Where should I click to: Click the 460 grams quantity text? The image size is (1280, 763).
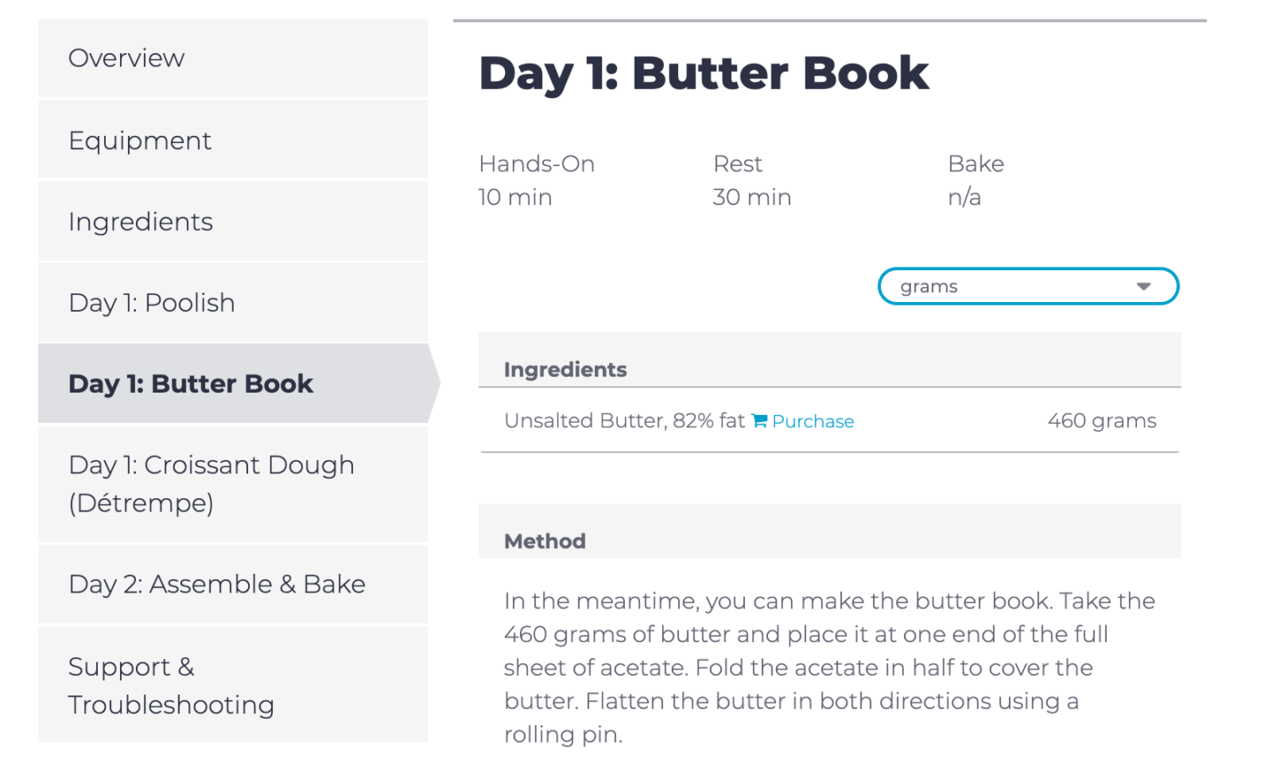pos(1101,421)
